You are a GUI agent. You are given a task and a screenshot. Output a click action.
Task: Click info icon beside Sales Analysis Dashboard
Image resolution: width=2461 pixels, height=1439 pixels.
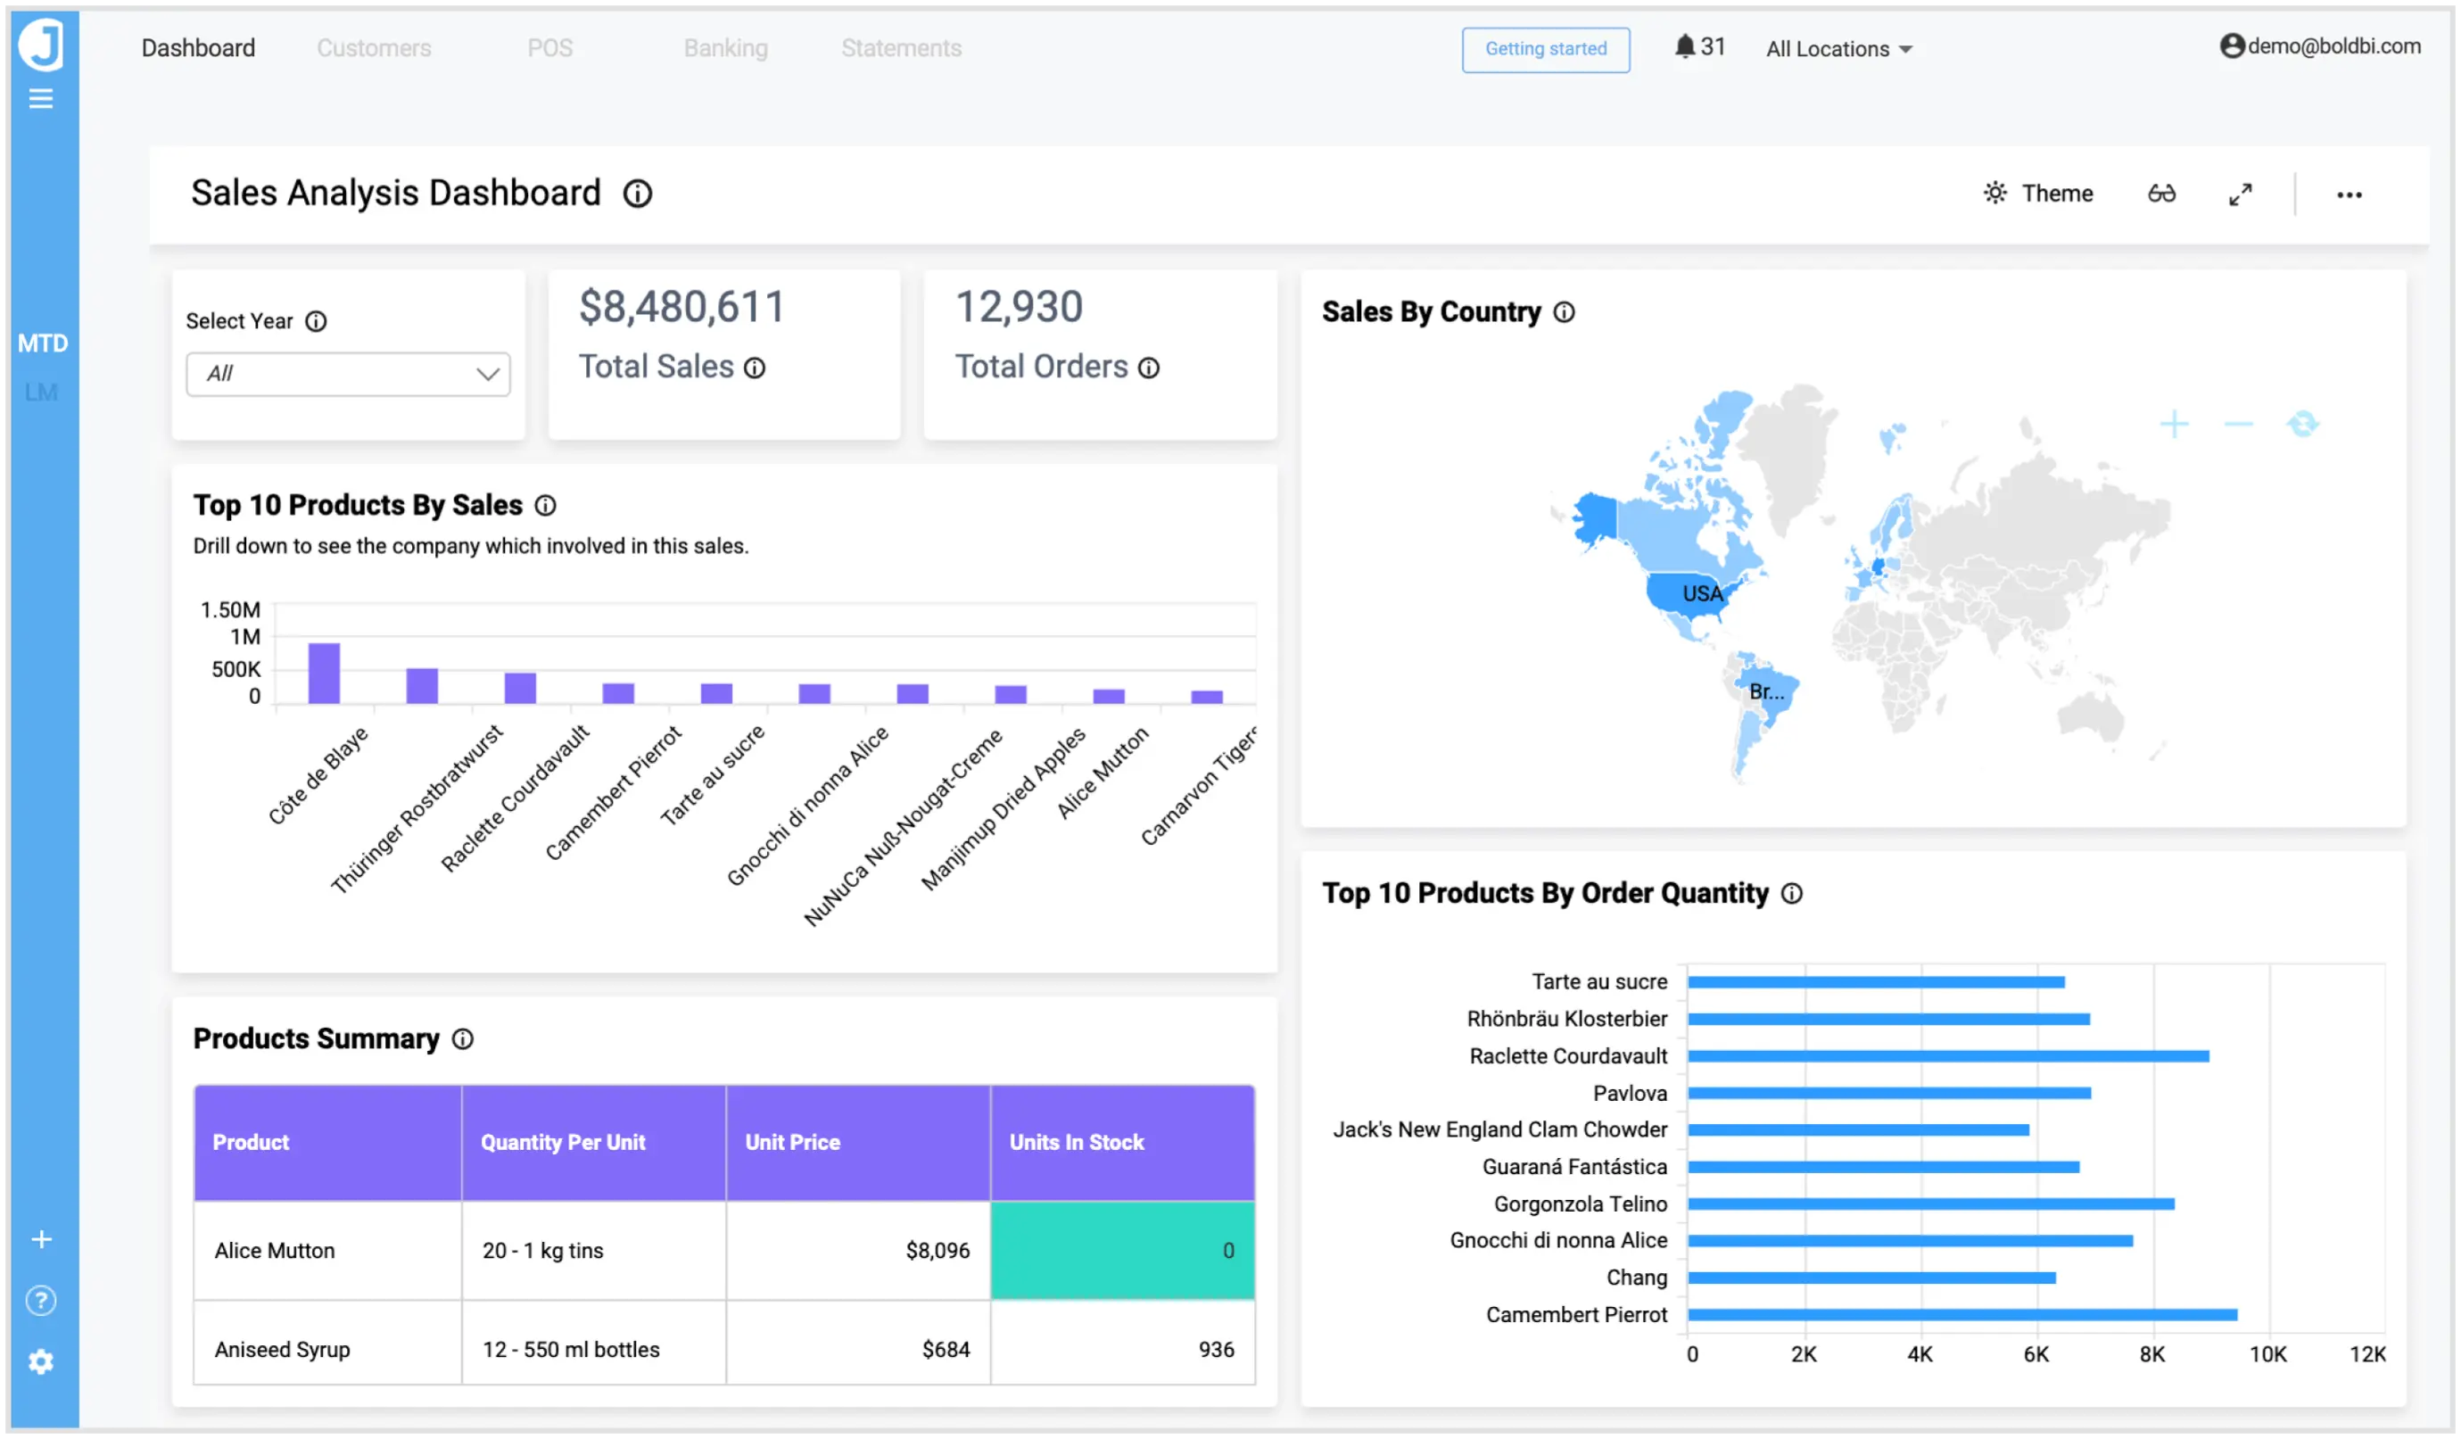[638, 194]
